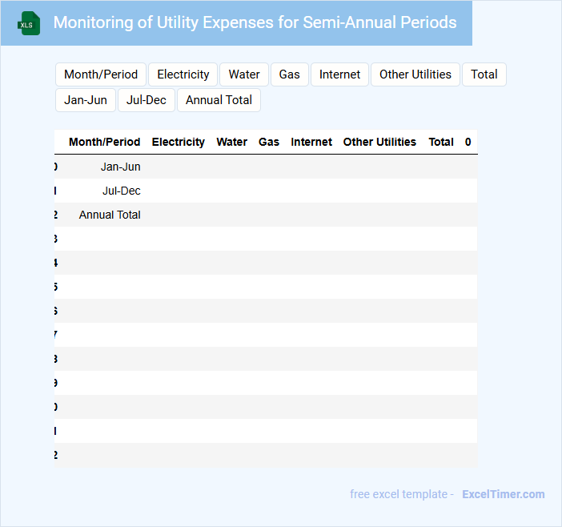Open the ExcelTimer.com link
Viewport: 562px width, 527px height.
[503, 494]
